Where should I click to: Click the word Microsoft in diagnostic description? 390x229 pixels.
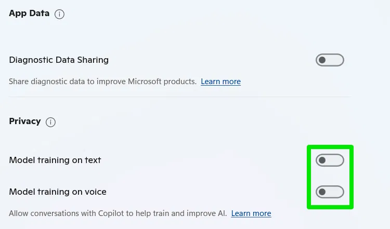145,82
